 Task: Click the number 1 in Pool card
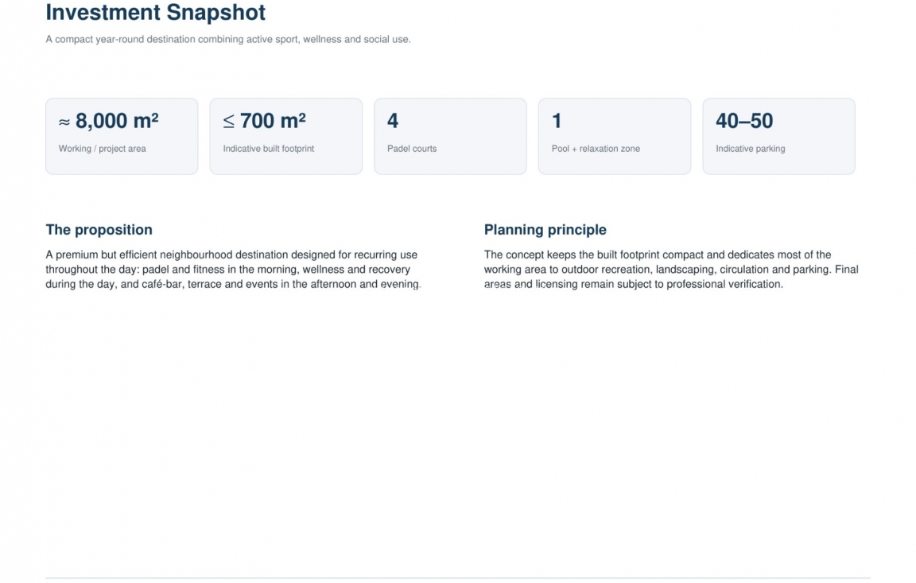tap(557, 121)
